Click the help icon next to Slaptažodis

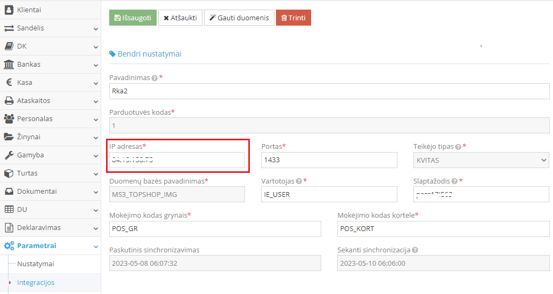[x=454, y=181]
